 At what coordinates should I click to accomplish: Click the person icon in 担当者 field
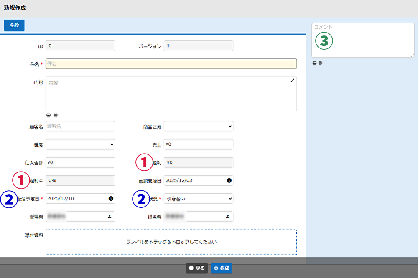point(228,217)
